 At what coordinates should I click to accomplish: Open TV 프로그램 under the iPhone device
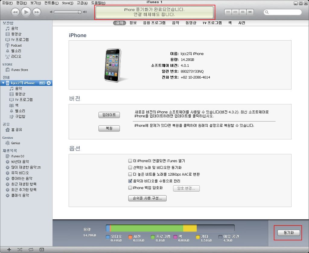point(24,100)
